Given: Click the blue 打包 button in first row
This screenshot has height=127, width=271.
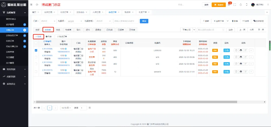Looking at the screenshot, I should (227, 50).
